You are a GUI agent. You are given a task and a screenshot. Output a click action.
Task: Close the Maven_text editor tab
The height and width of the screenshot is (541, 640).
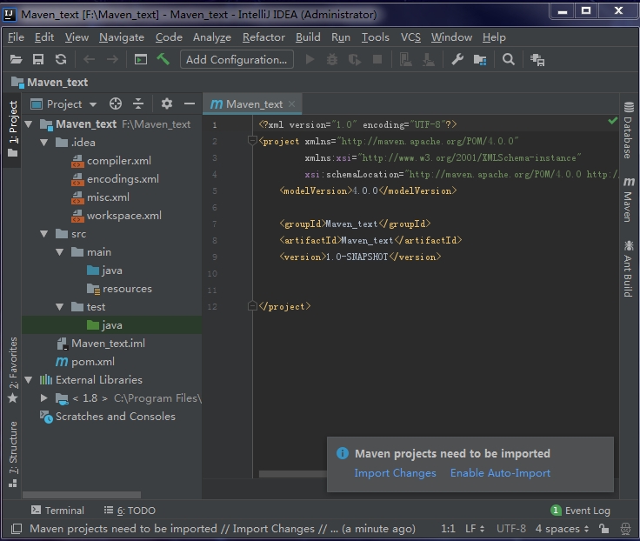tap(292, 104)
